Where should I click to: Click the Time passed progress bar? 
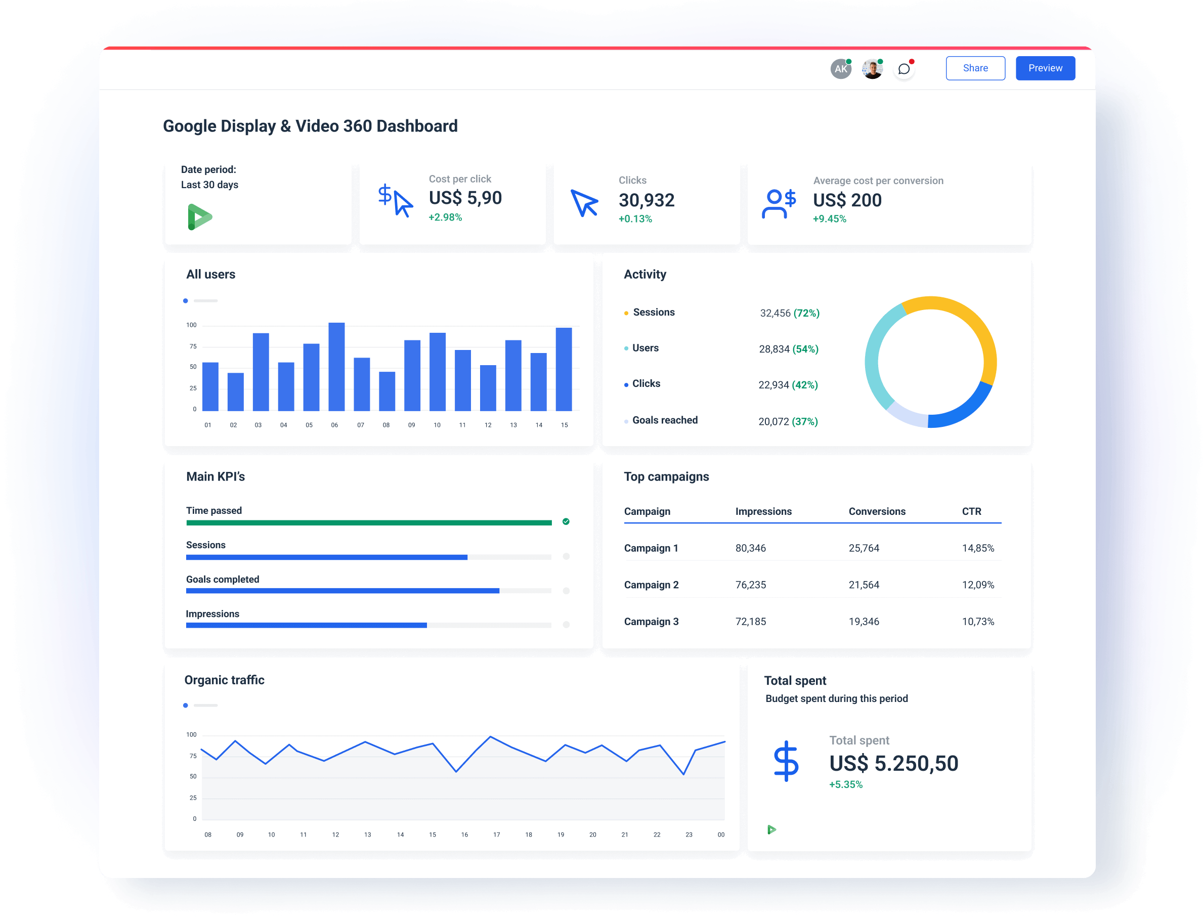click(x=369, y=522)
